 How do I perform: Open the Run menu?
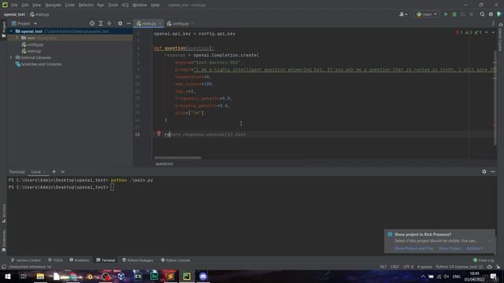tap(101, 6)
